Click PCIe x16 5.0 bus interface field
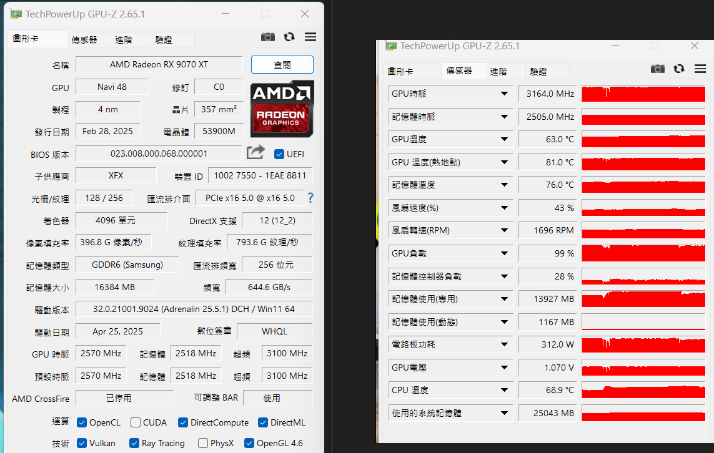Image resolution: width=714 pixels, height=453 pixels. click(x=250, y=198)
